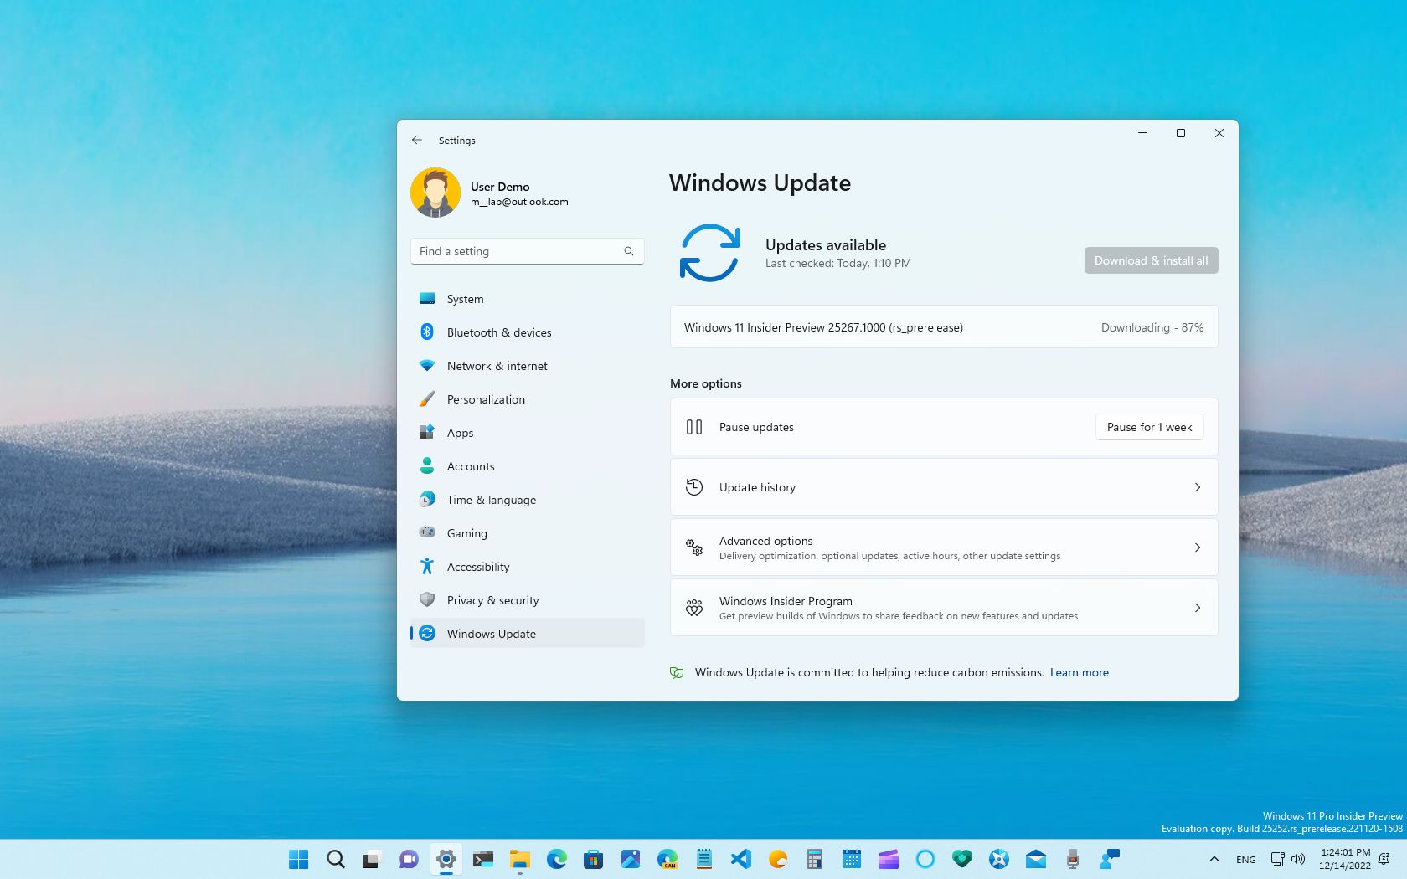Viewport: 1407px width, 879px height.
Task: Click the Personalization paintbrush icon
Action: [428, 399]
